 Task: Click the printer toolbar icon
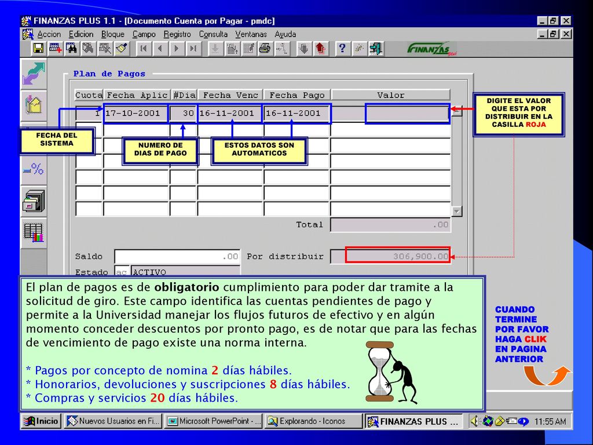pyautogui.click(x=265, y=49)
